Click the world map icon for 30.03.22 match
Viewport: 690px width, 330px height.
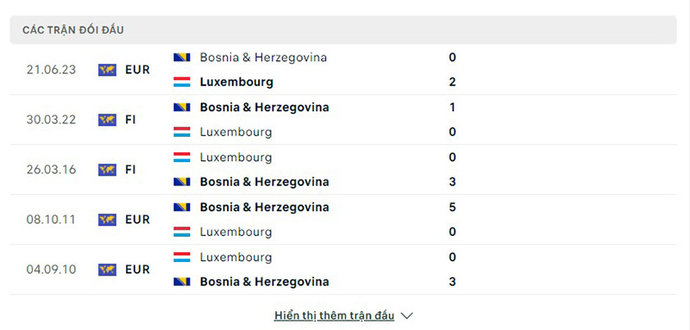(x=107, y=120)
